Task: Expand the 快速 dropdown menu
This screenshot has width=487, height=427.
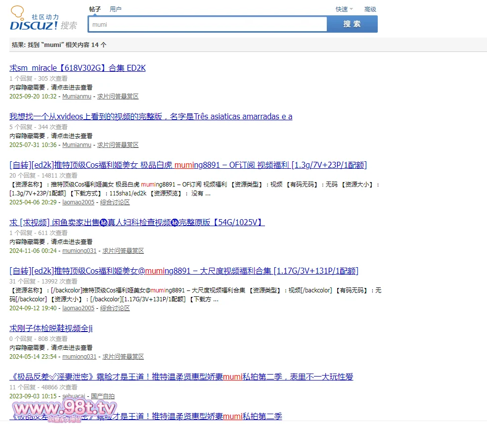Action: [344, 9]
